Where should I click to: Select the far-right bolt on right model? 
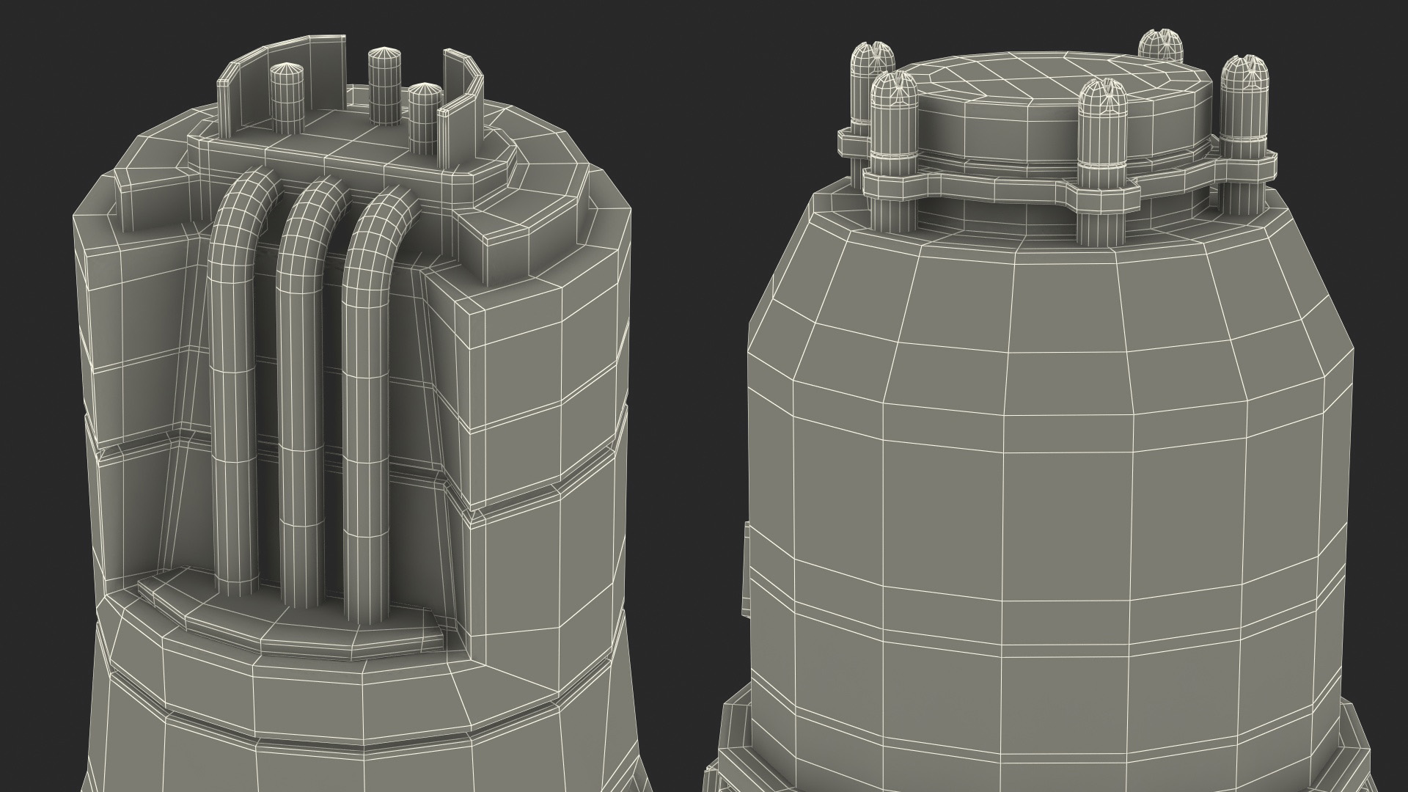point(1244,110)
